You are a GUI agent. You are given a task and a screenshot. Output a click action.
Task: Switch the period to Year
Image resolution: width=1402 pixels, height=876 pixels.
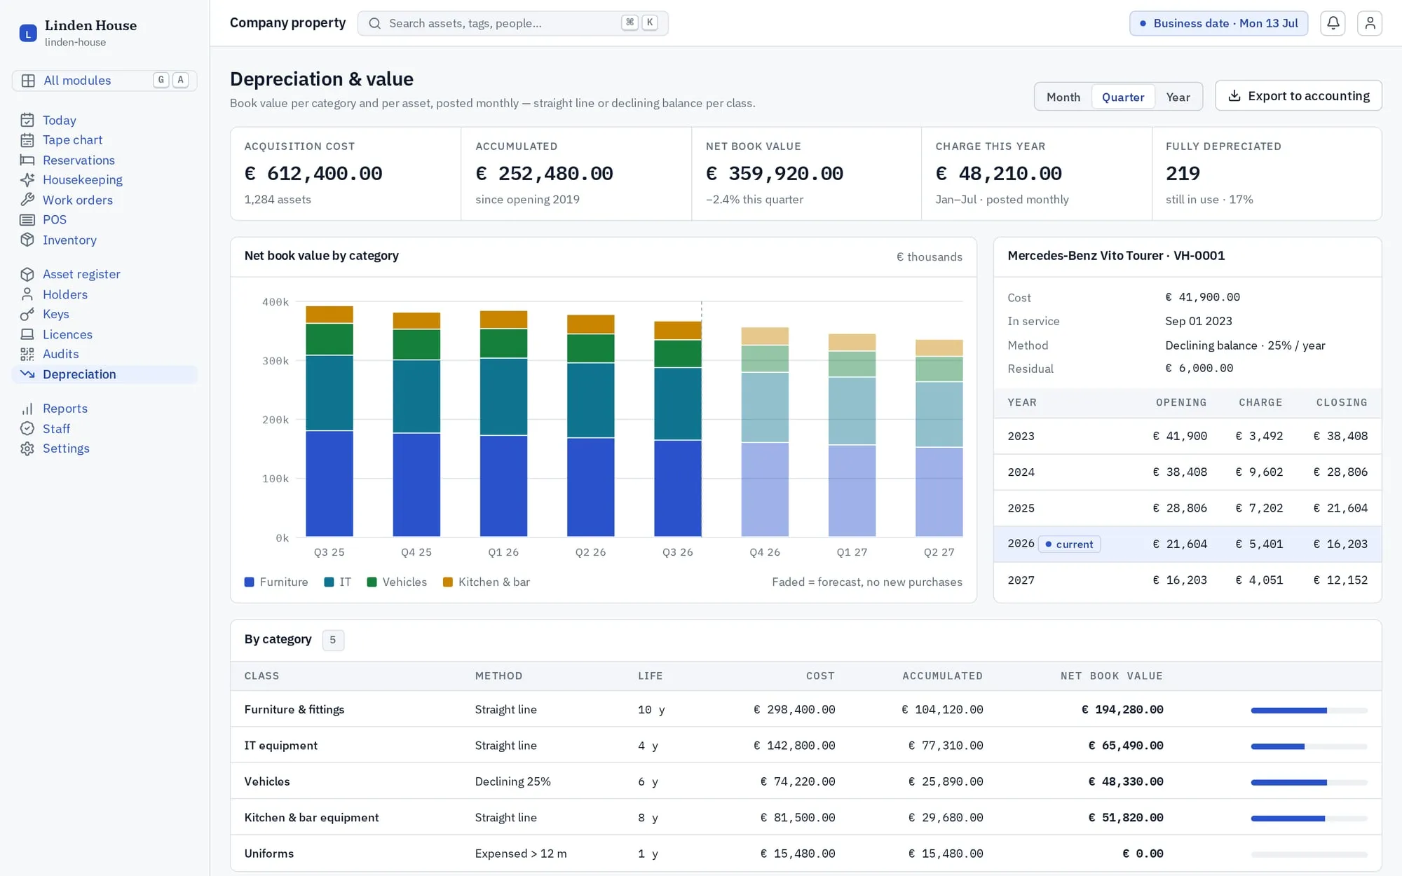point(1178,97)
